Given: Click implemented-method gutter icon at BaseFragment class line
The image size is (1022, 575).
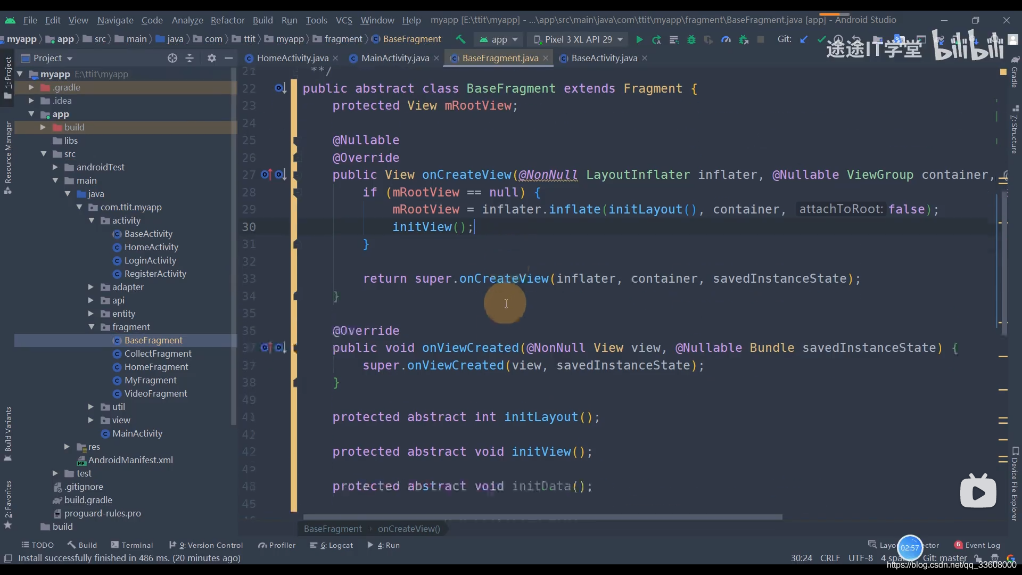Looking at the screenshot, I should point(280,88).
